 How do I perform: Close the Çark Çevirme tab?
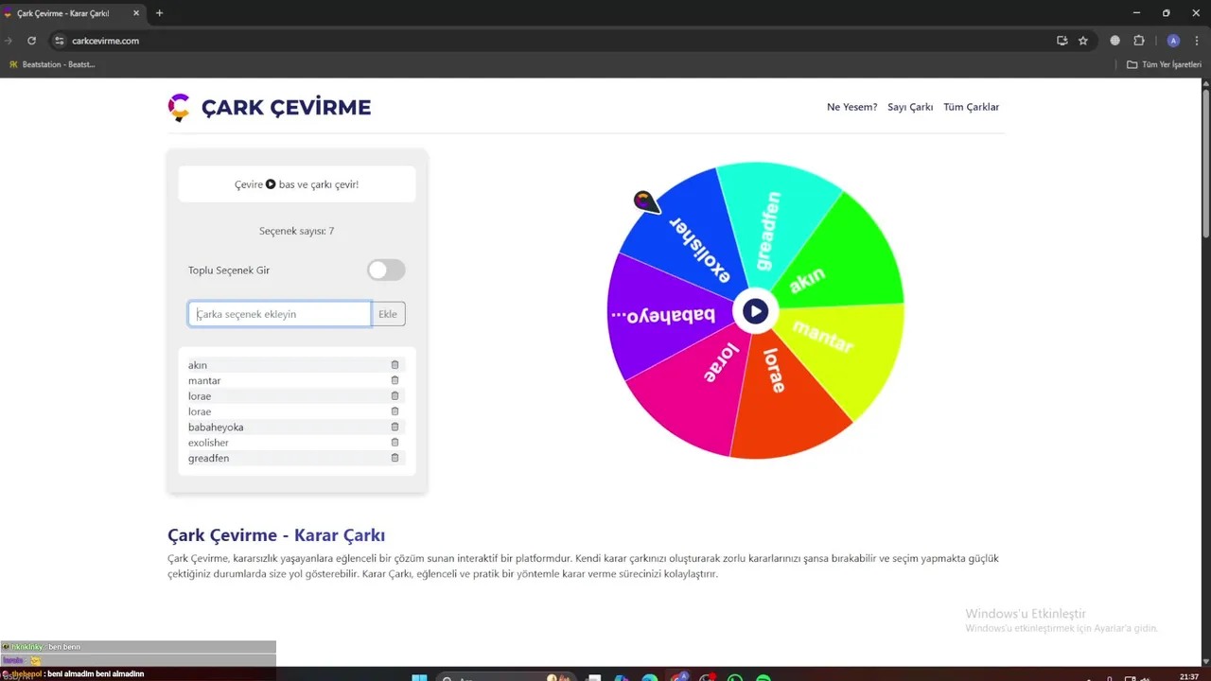tap(136, 13)
